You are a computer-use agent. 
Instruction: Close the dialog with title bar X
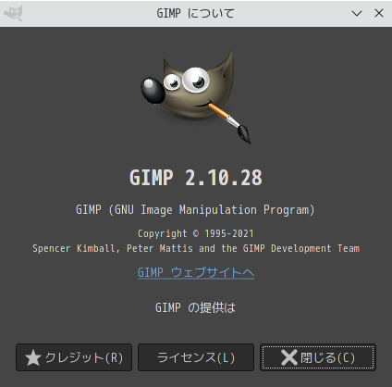coord(379,13)
